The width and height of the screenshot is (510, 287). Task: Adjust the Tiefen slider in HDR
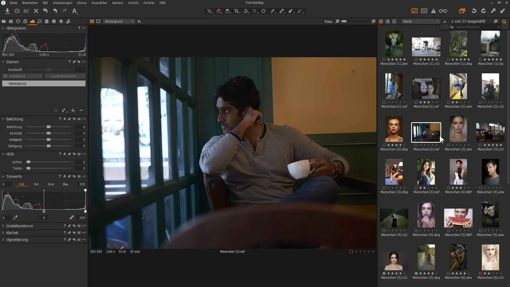coord(28,168)
